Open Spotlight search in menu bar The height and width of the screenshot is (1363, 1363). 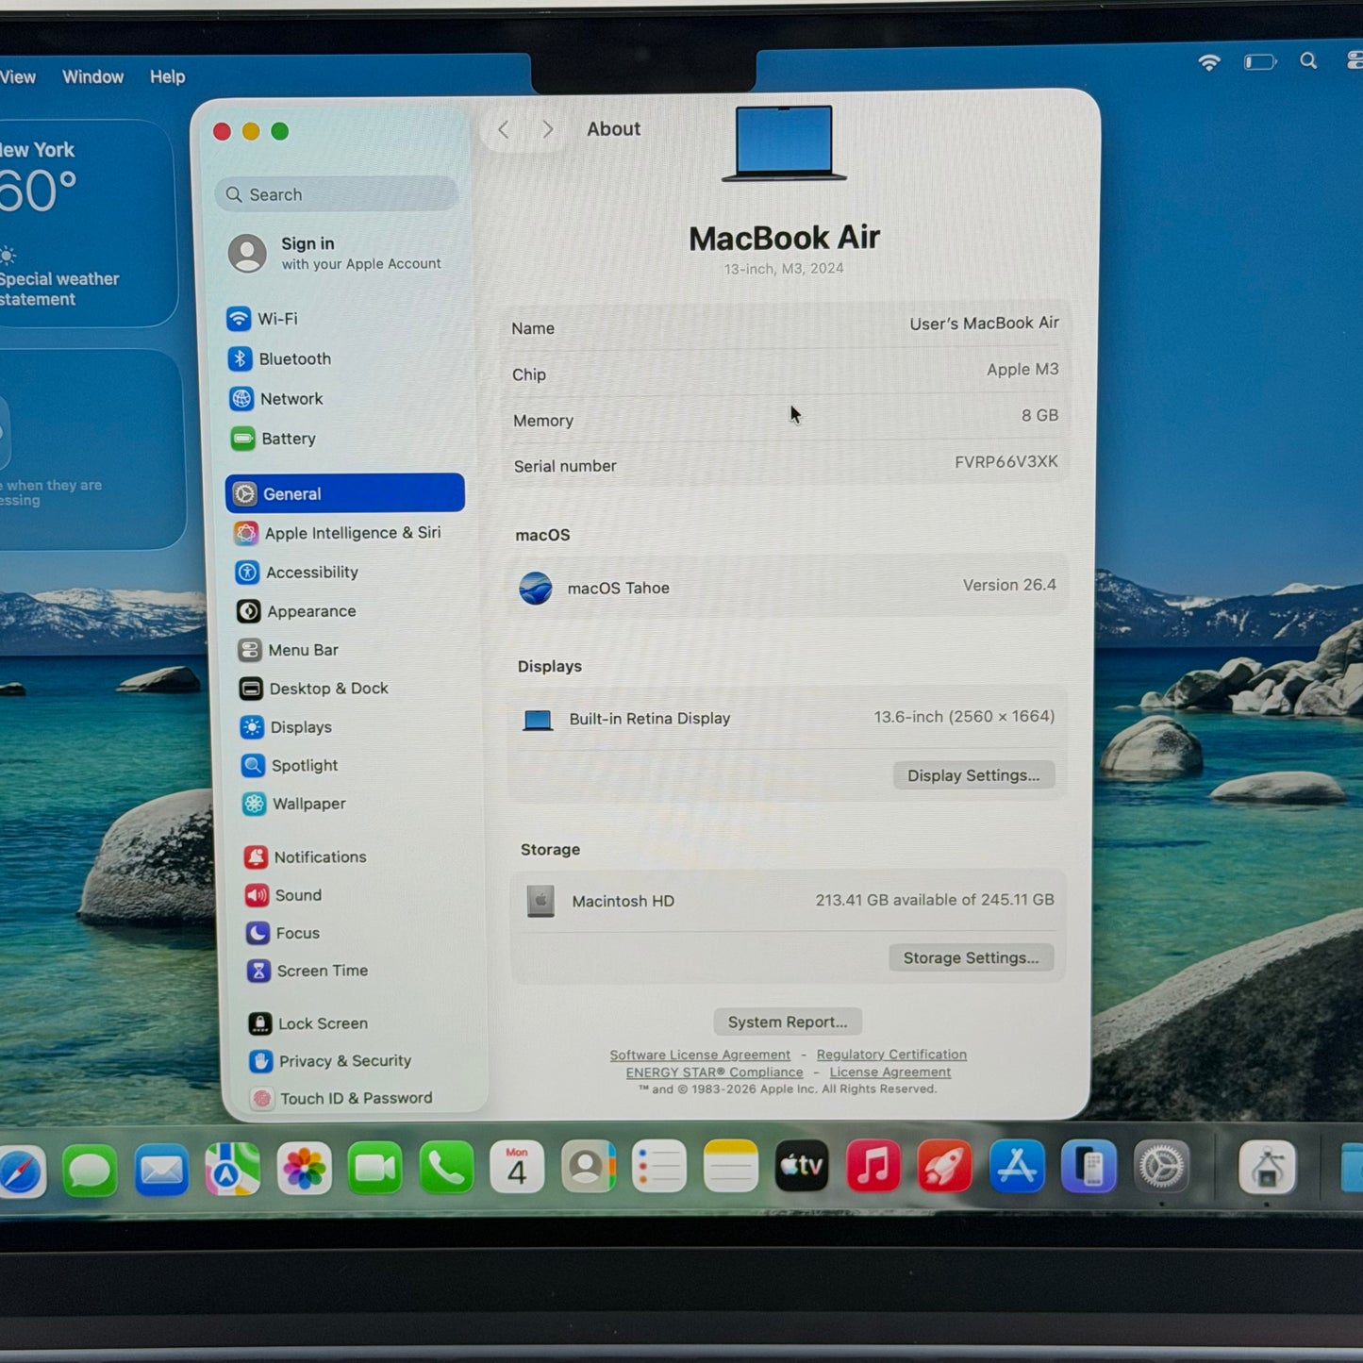pyautogui.click(x=1308, y=61)
